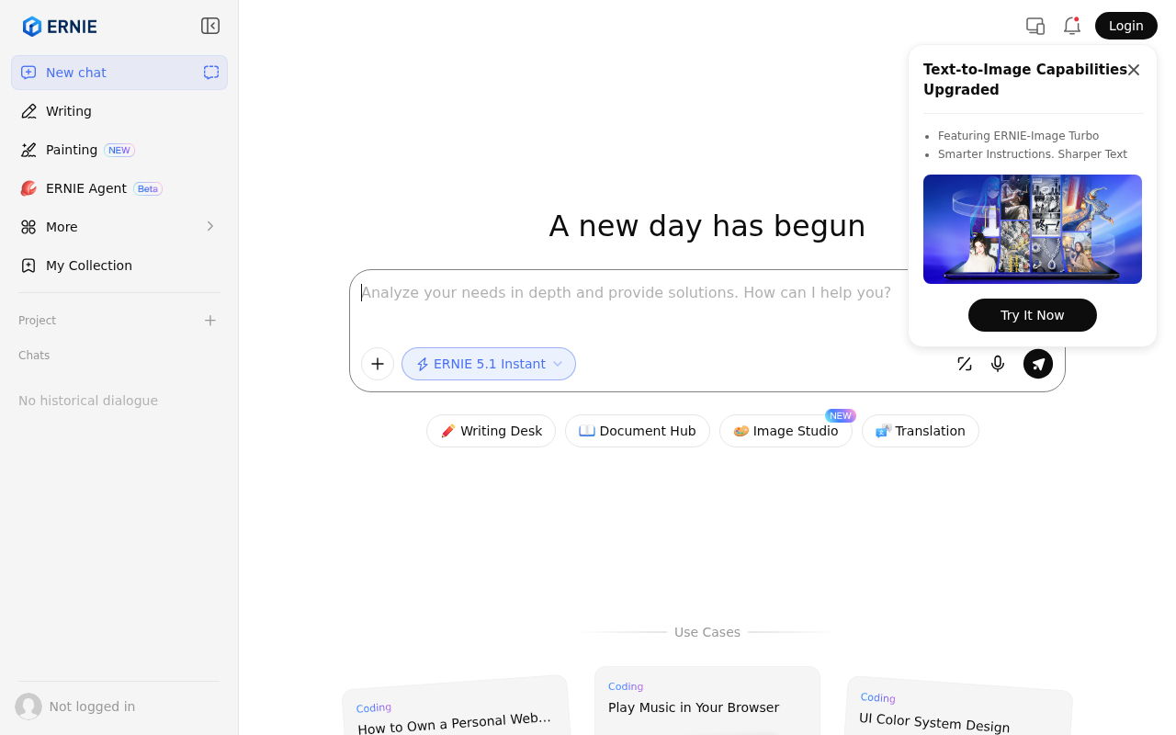This screenshot has width=1176, height=735.
Task: Collapse the sidebar panel icon
Action: (x=210, y=26)
